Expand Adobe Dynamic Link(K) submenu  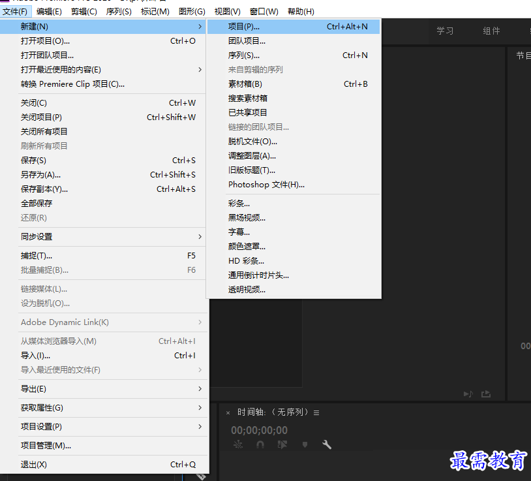click(x=103, y=322)
